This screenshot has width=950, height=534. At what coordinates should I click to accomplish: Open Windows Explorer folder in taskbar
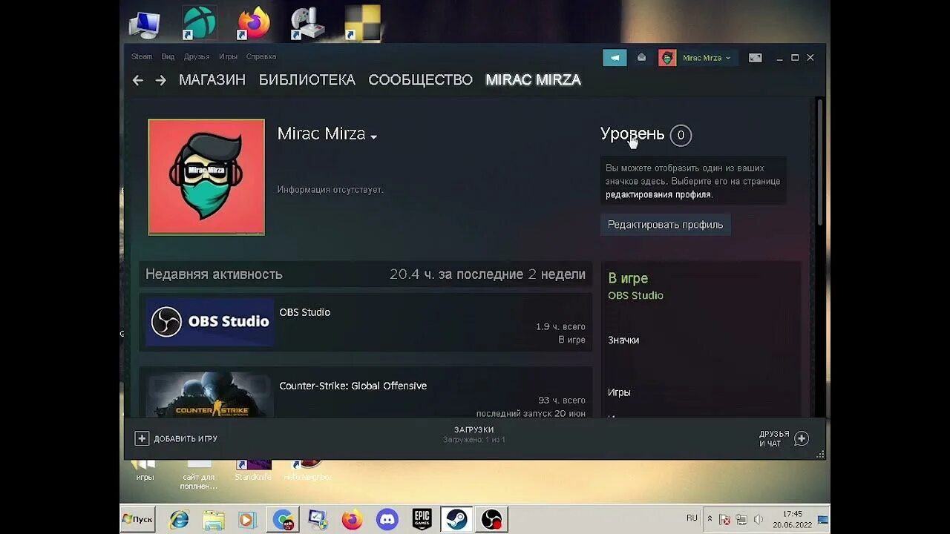point(214,519)
